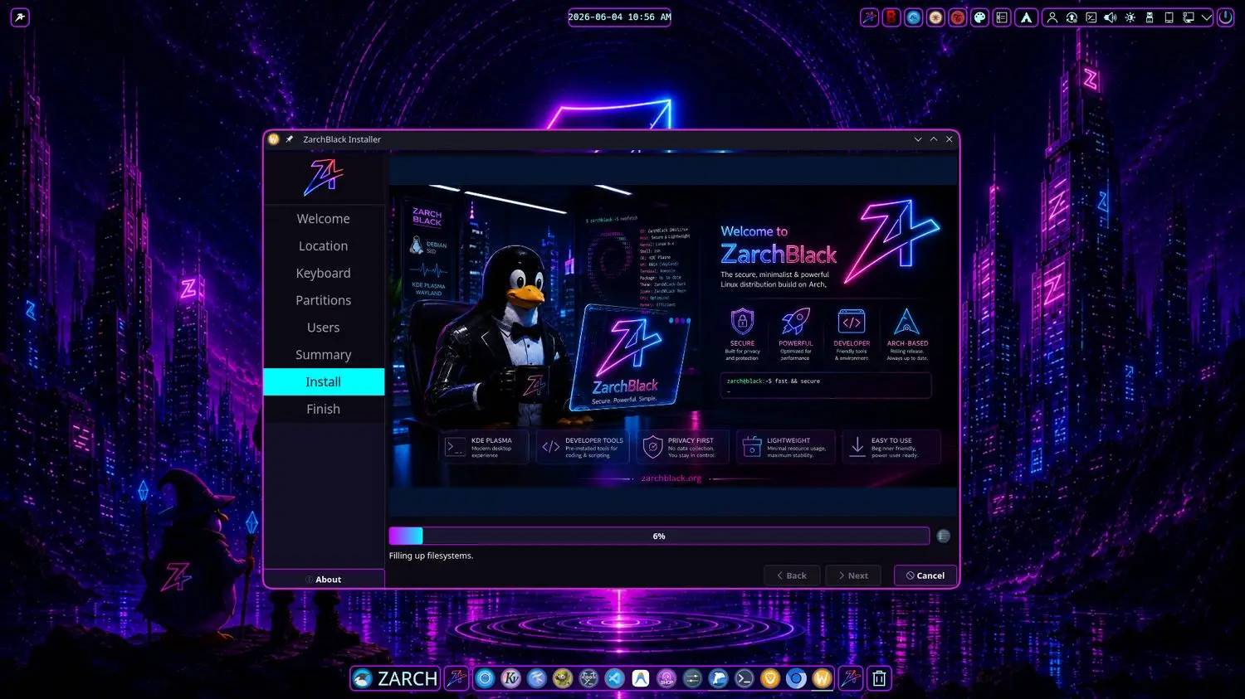Click the Welcome to ZarchBlack slideshow image
The width and height of the screenshot is (1245, 699).
(x=671, y=336)
